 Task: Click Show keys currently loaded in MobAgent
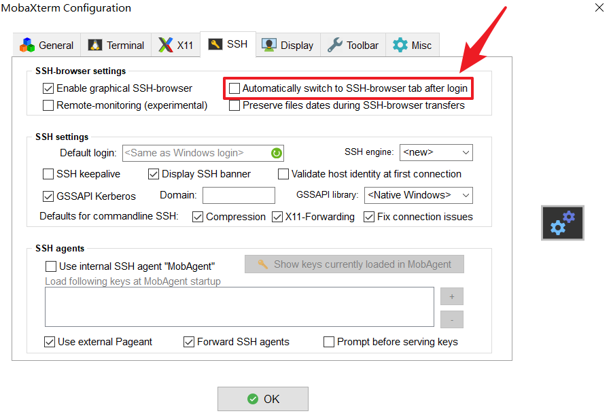coord(354,264)
